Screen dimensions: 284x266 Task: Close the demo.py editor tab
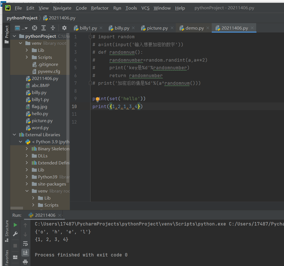(x=208, y=28)
